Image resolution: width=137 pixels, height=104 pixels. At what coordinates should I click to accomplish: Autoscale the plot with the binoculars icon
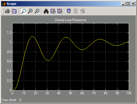point(46,11)
